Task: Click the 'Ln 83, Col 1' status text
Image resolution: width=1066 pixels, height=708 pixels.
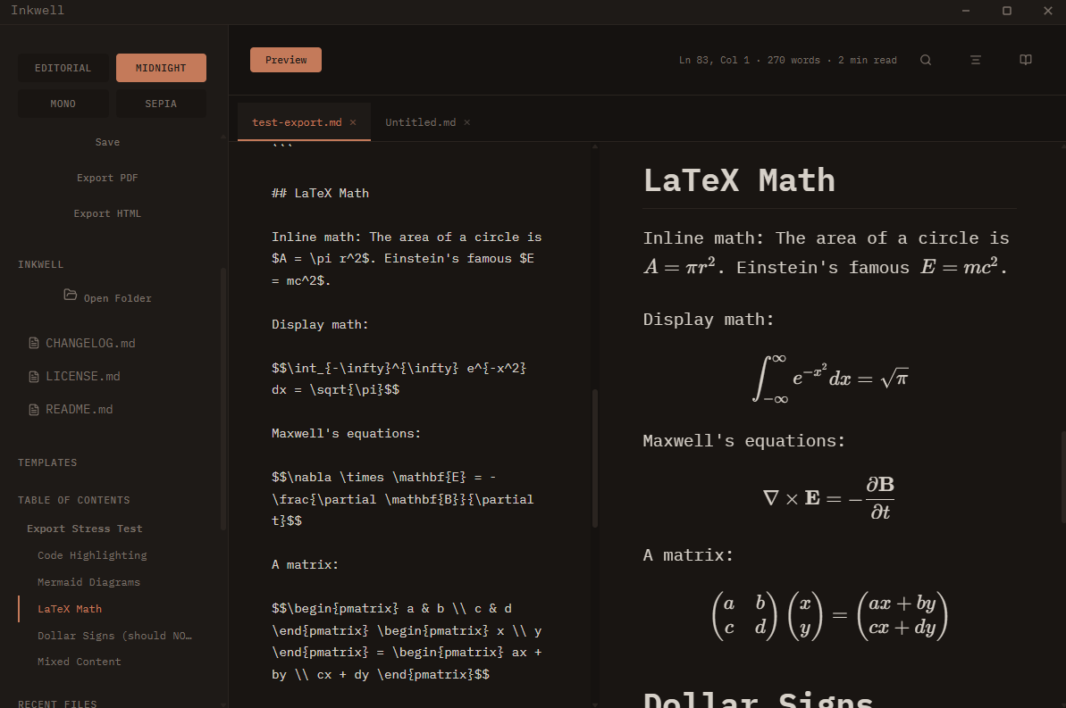Action: coord(715,60)
